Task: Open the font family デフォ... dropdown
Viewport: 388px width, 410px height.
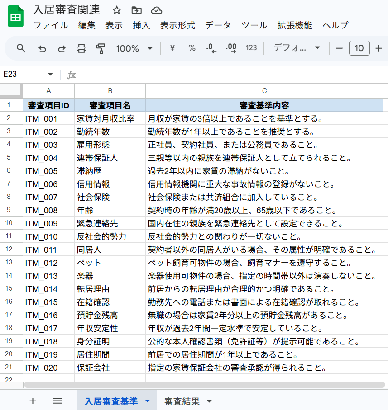Action: 297,48
